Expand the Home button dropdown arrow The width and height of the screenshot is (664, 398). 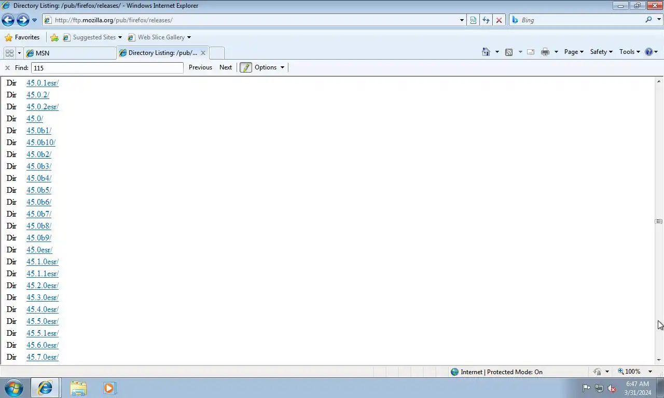click(x=497, y=52)
